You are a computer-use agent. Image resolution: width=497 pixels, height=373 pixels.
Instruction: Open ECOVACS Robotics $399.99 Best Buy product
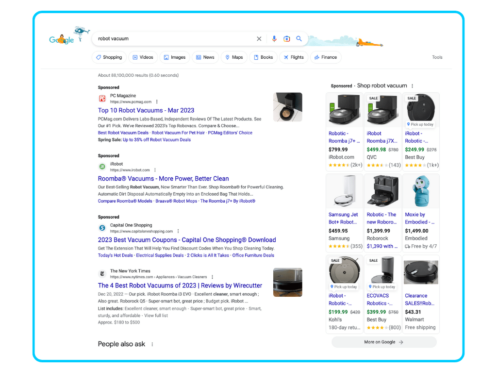382,294
